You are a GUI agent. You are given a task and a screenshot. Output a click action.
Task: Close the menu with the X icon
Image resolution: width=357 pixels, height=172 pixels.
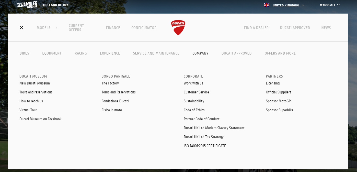[x=21, y=28]
